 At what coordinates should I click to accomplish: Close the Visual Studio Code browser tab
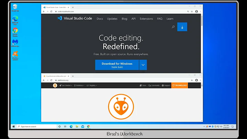point(68,8)
